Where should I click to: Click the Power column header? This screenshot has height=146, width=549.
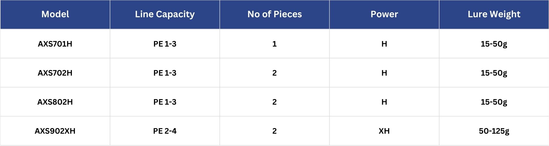384,14
